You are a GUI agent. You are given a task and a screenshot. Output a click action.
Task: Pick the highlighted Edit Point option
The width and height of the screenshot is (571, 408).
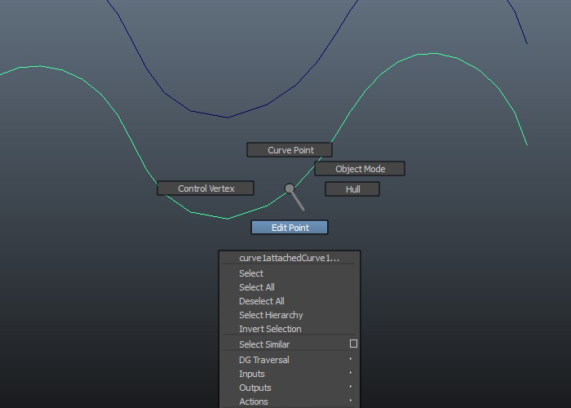290,228
